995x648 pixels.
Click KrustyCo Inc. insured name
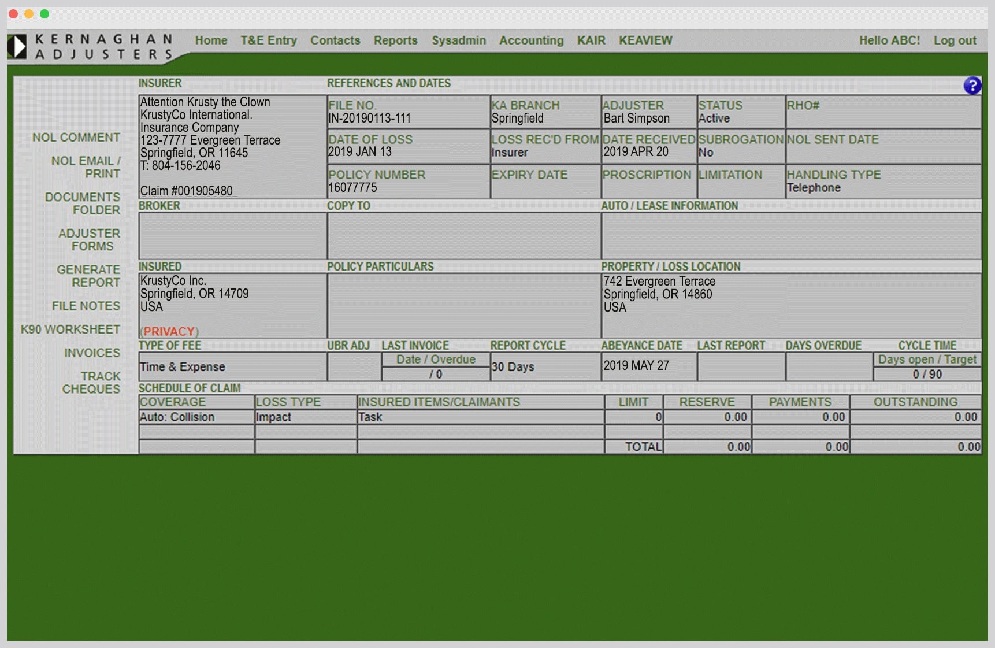(x=173, y=281)
